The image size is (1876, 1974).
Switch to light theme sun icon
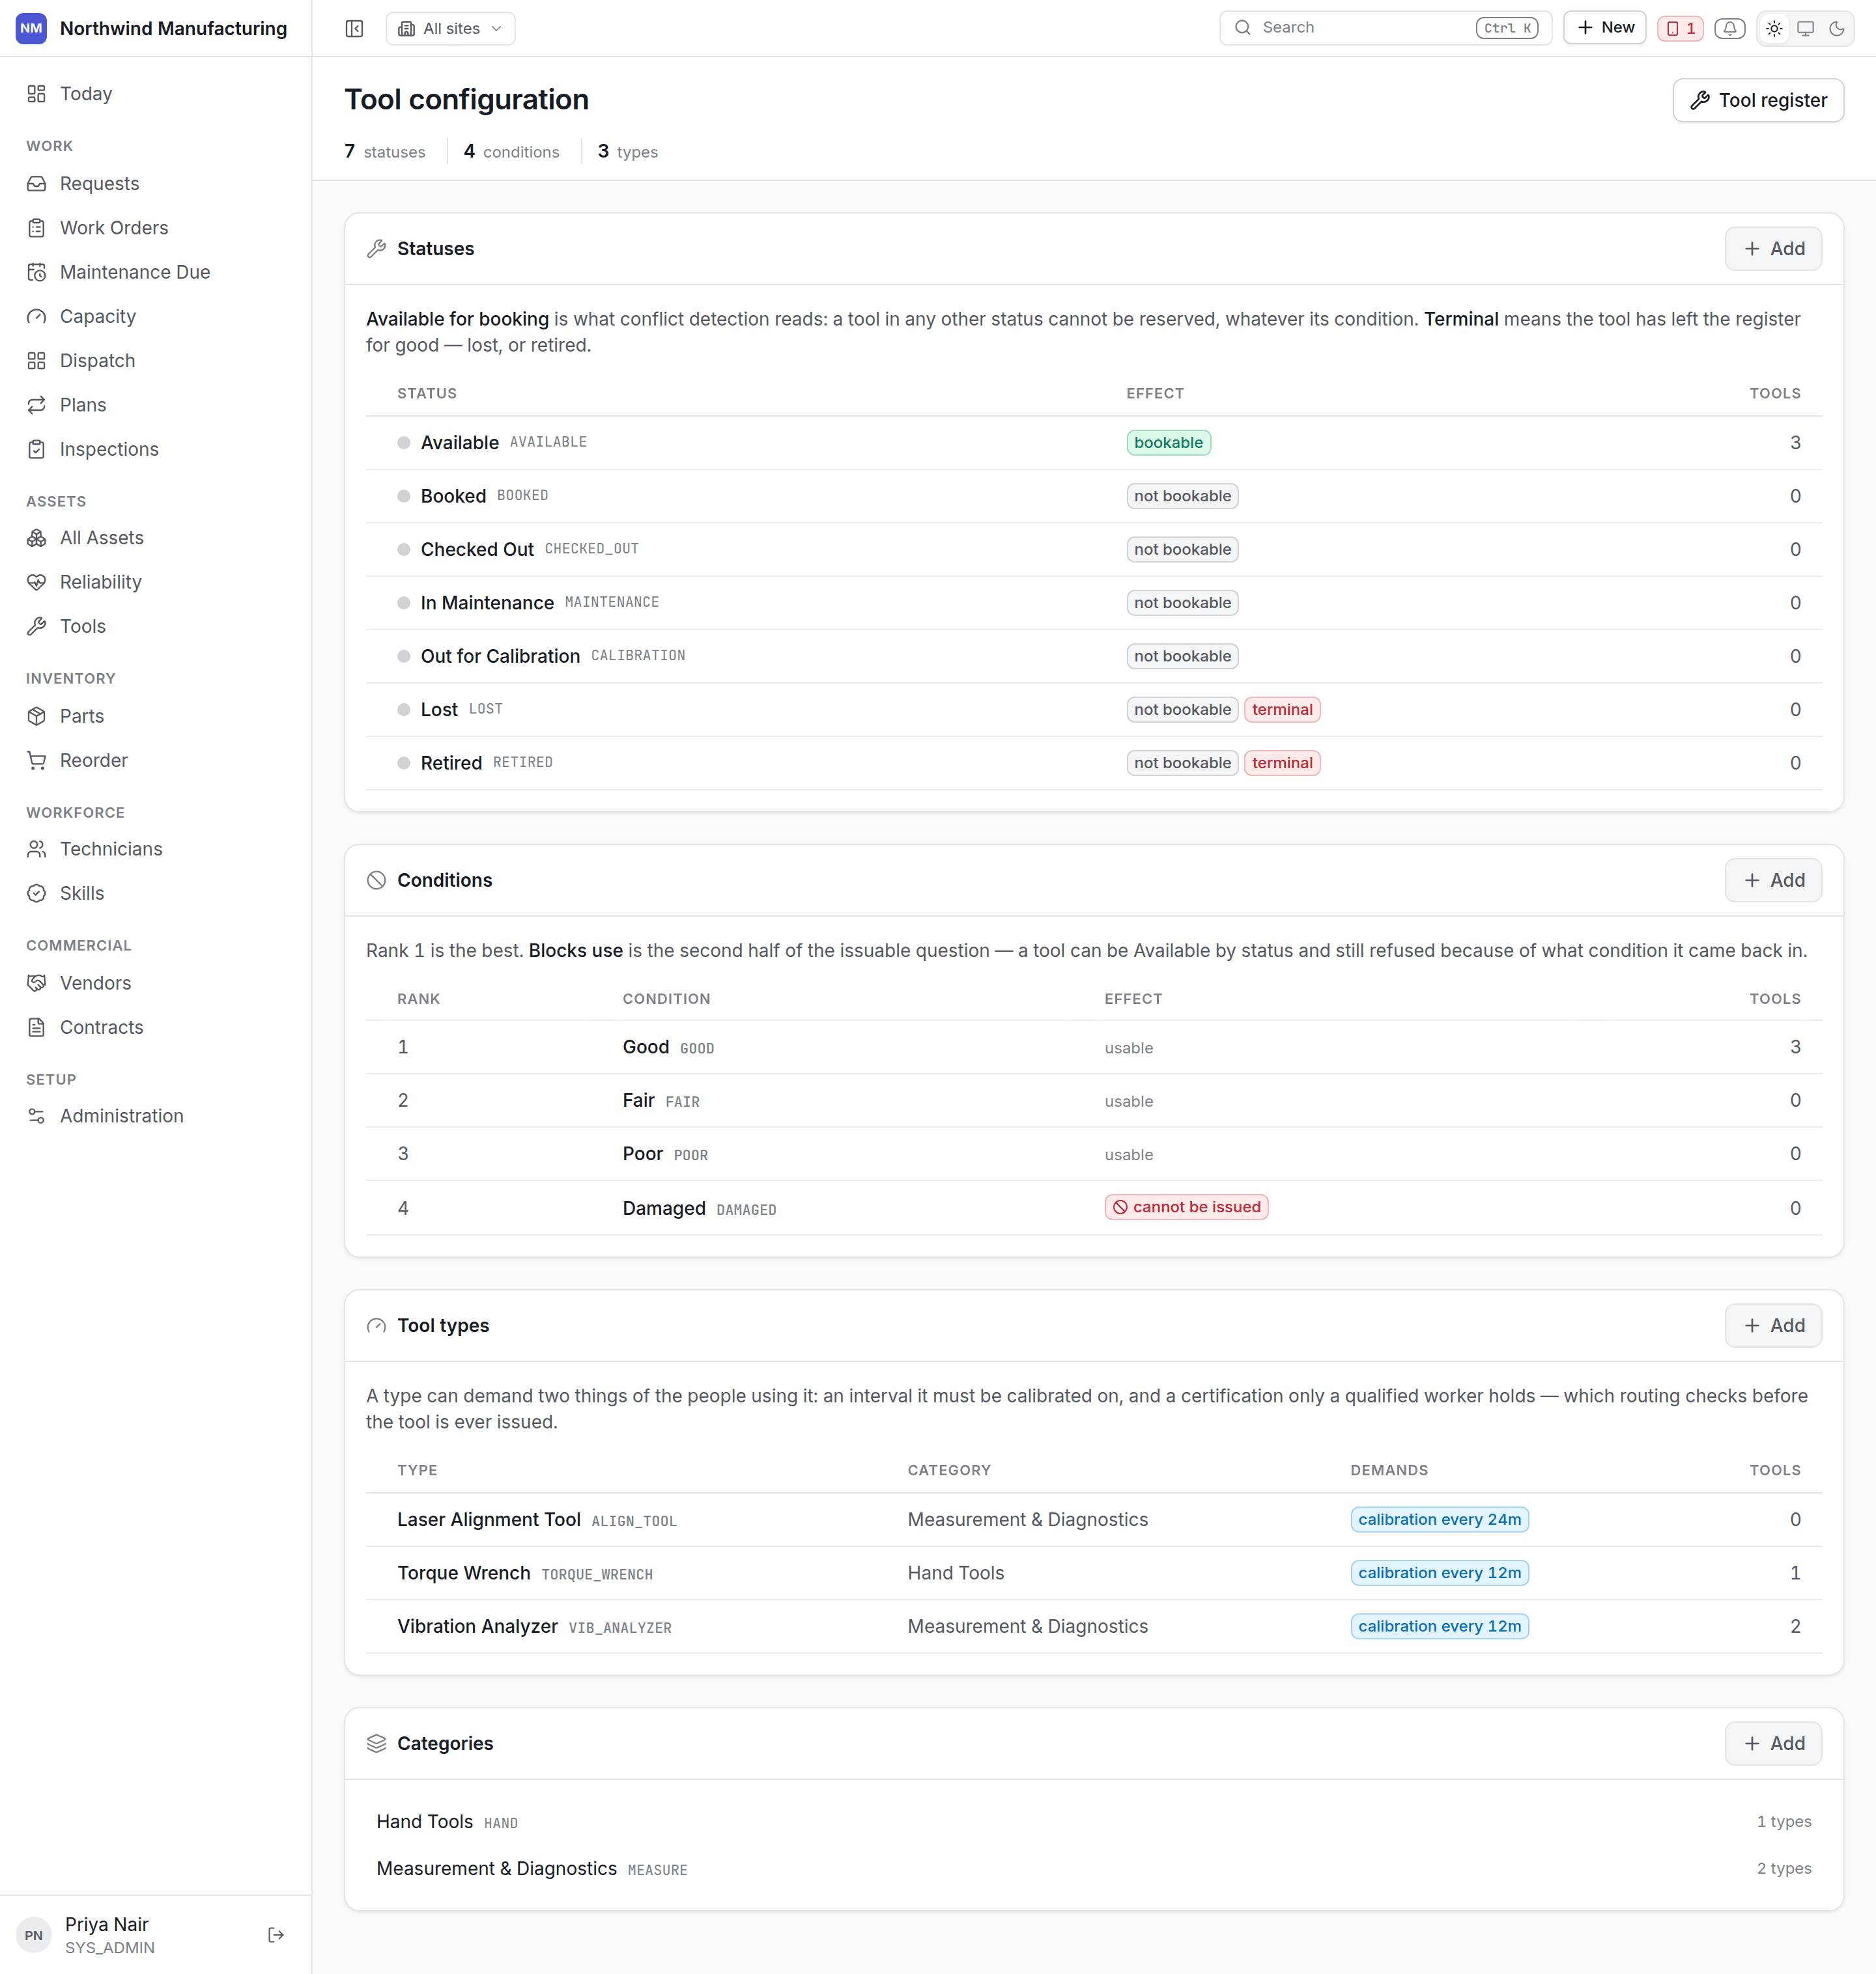click(x=1774, y=28)
